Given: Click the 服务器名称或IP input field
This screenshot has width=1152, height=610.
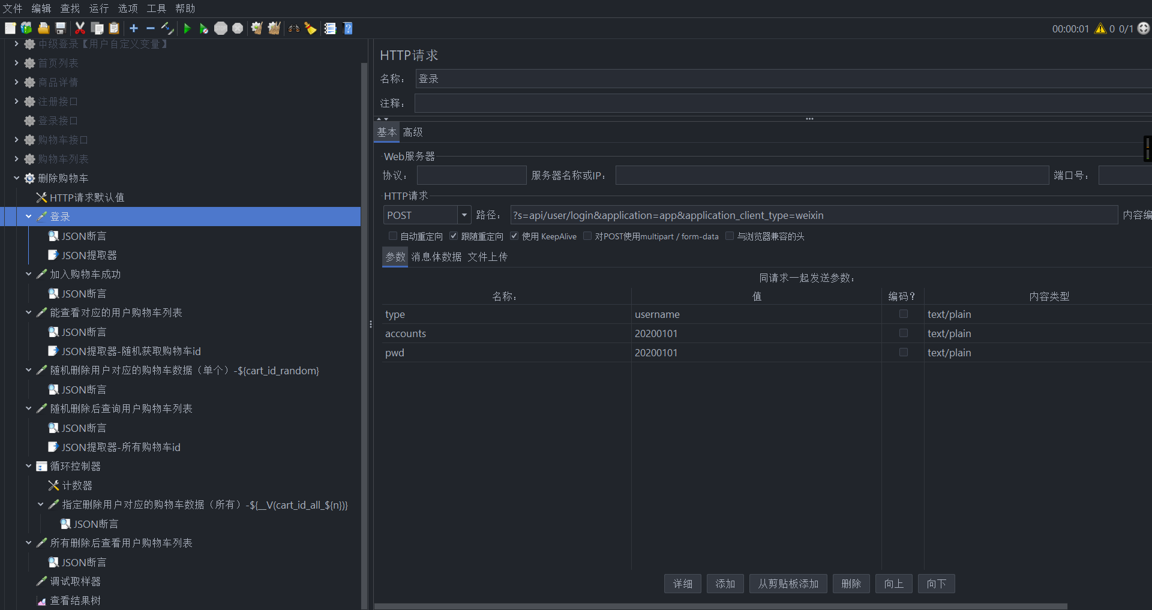Looking at the screenshot, I should (832, 175).
